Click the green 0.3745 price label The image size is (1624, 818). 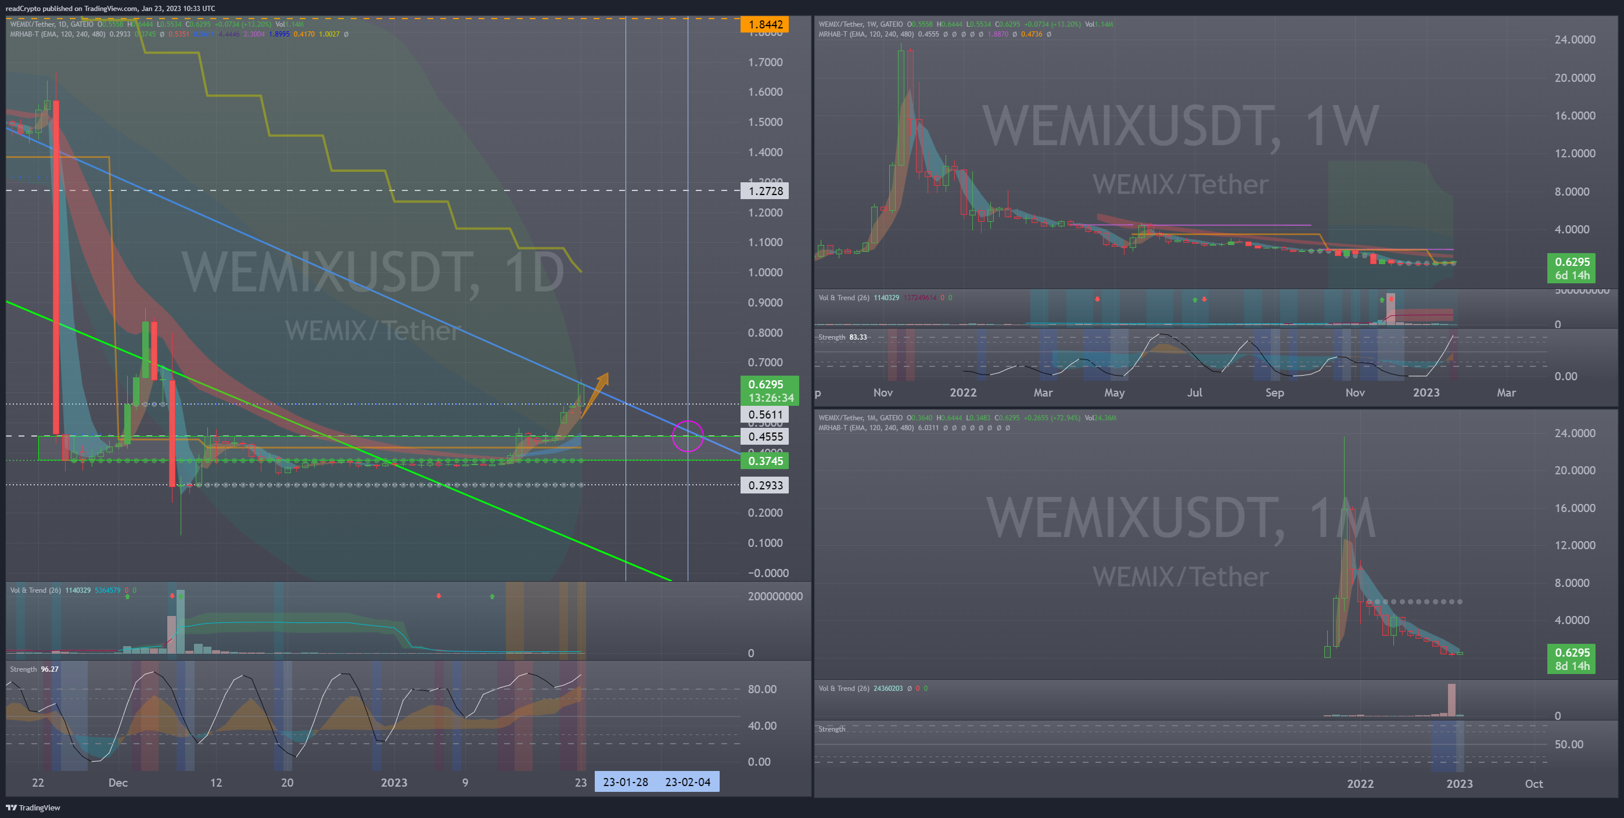(765, 461)
